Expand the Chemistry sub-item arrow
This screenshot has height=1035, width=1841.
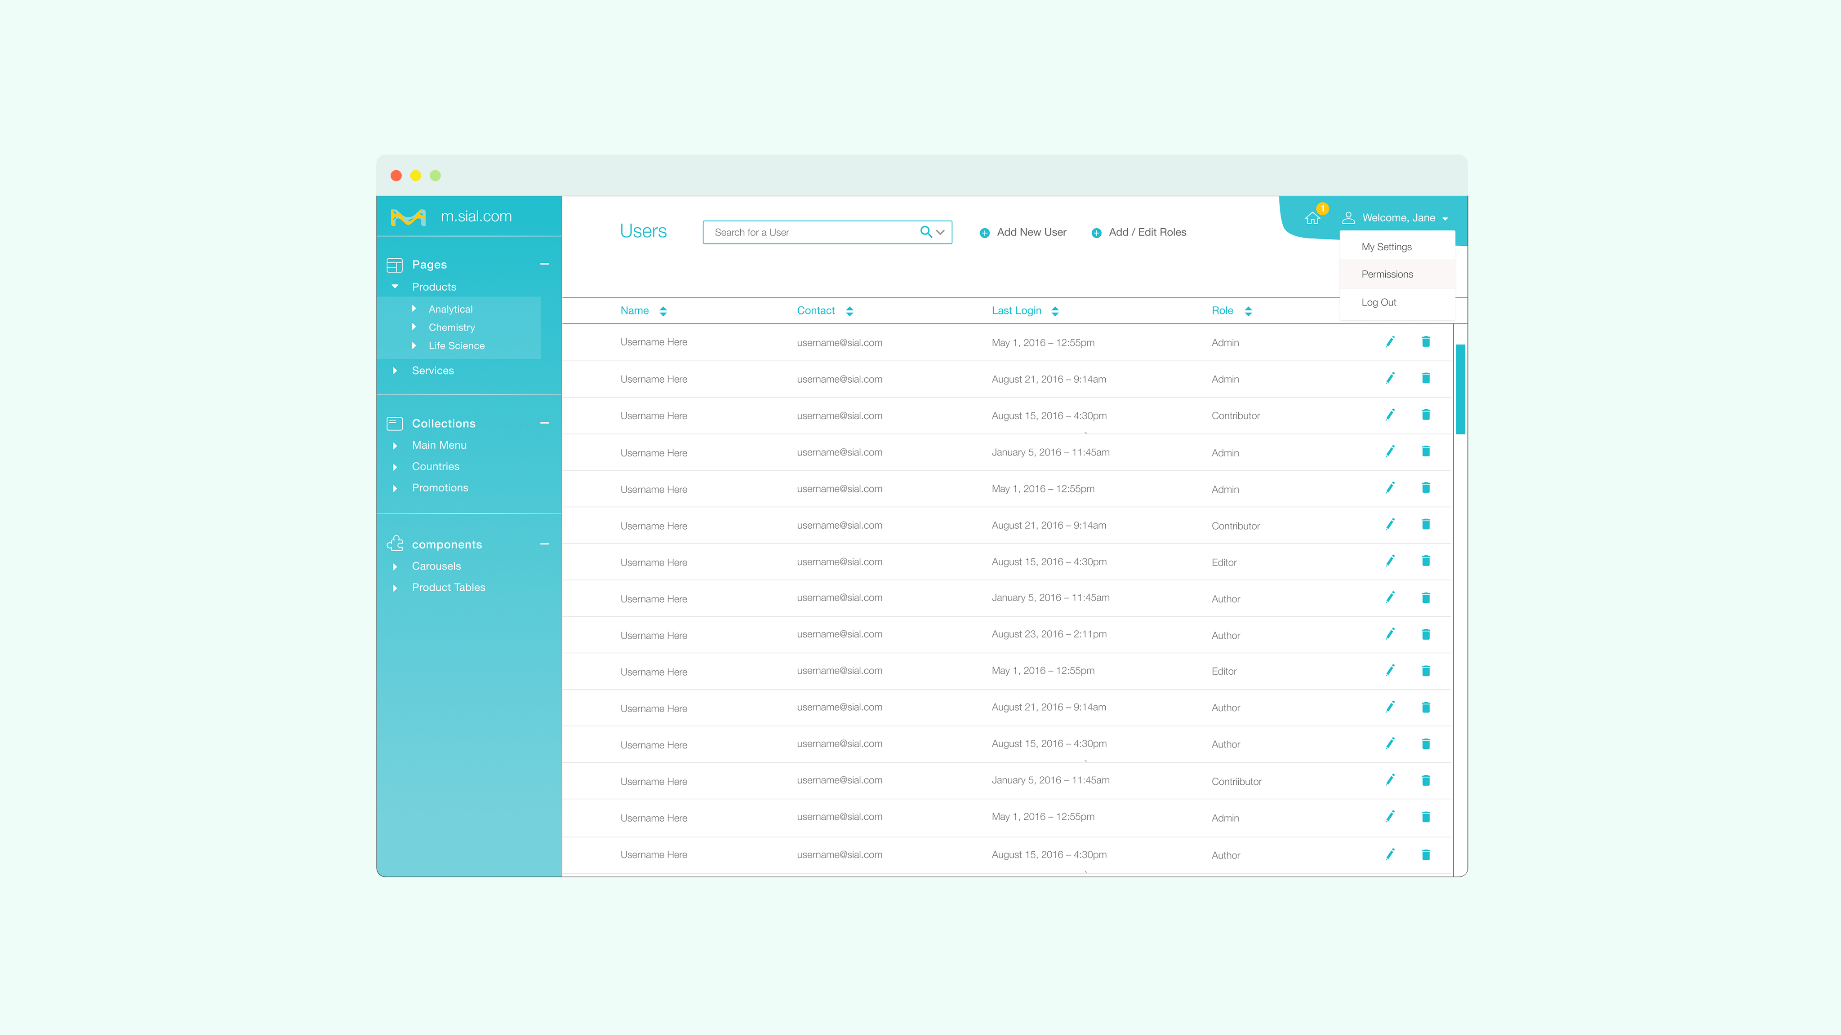tap(414, 327)
